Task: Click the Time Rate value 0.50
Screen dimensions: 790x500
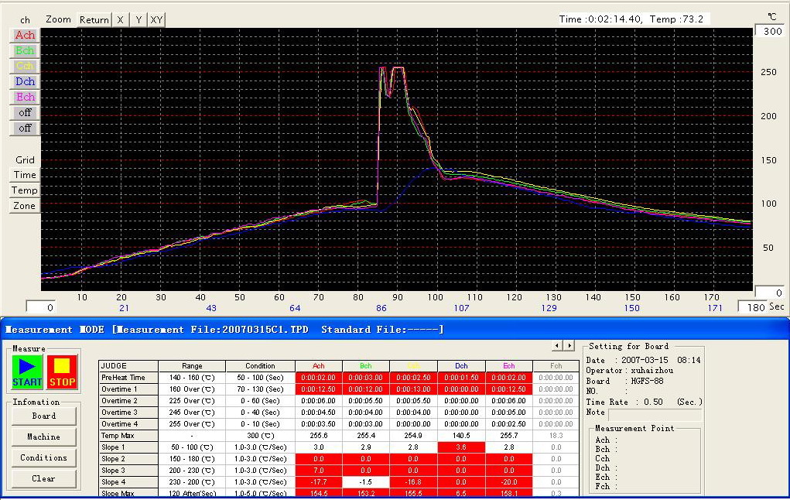Action: pyautogui.click(x=654, y=402)
